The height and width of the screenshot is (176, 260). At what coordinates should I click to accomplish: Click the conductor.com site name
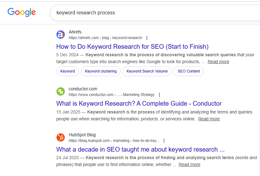click(83, 89)
